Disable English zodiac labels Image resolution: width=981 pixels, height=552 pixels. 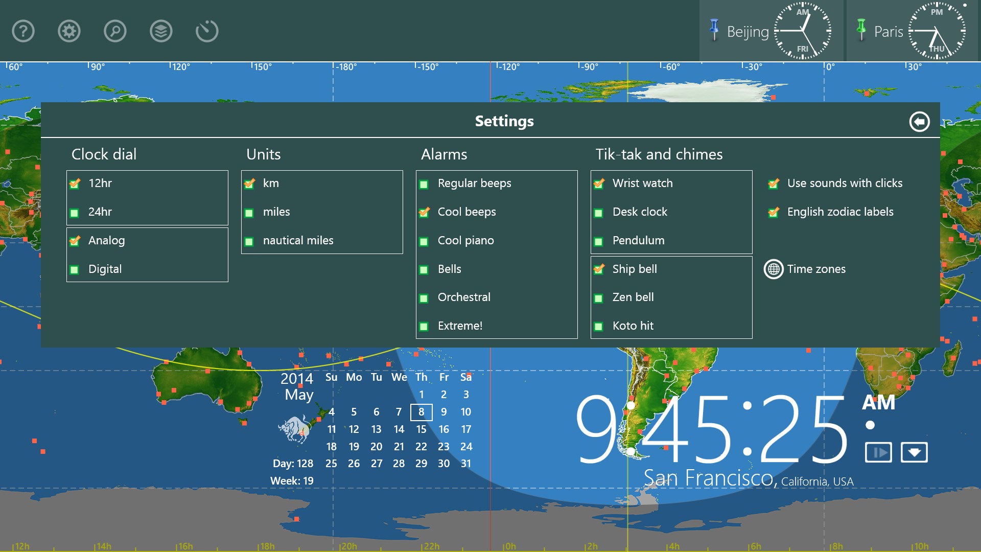click(x=773, y=212)
